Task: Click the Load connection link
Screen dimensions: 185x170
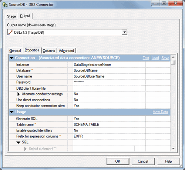Action: 155,58
